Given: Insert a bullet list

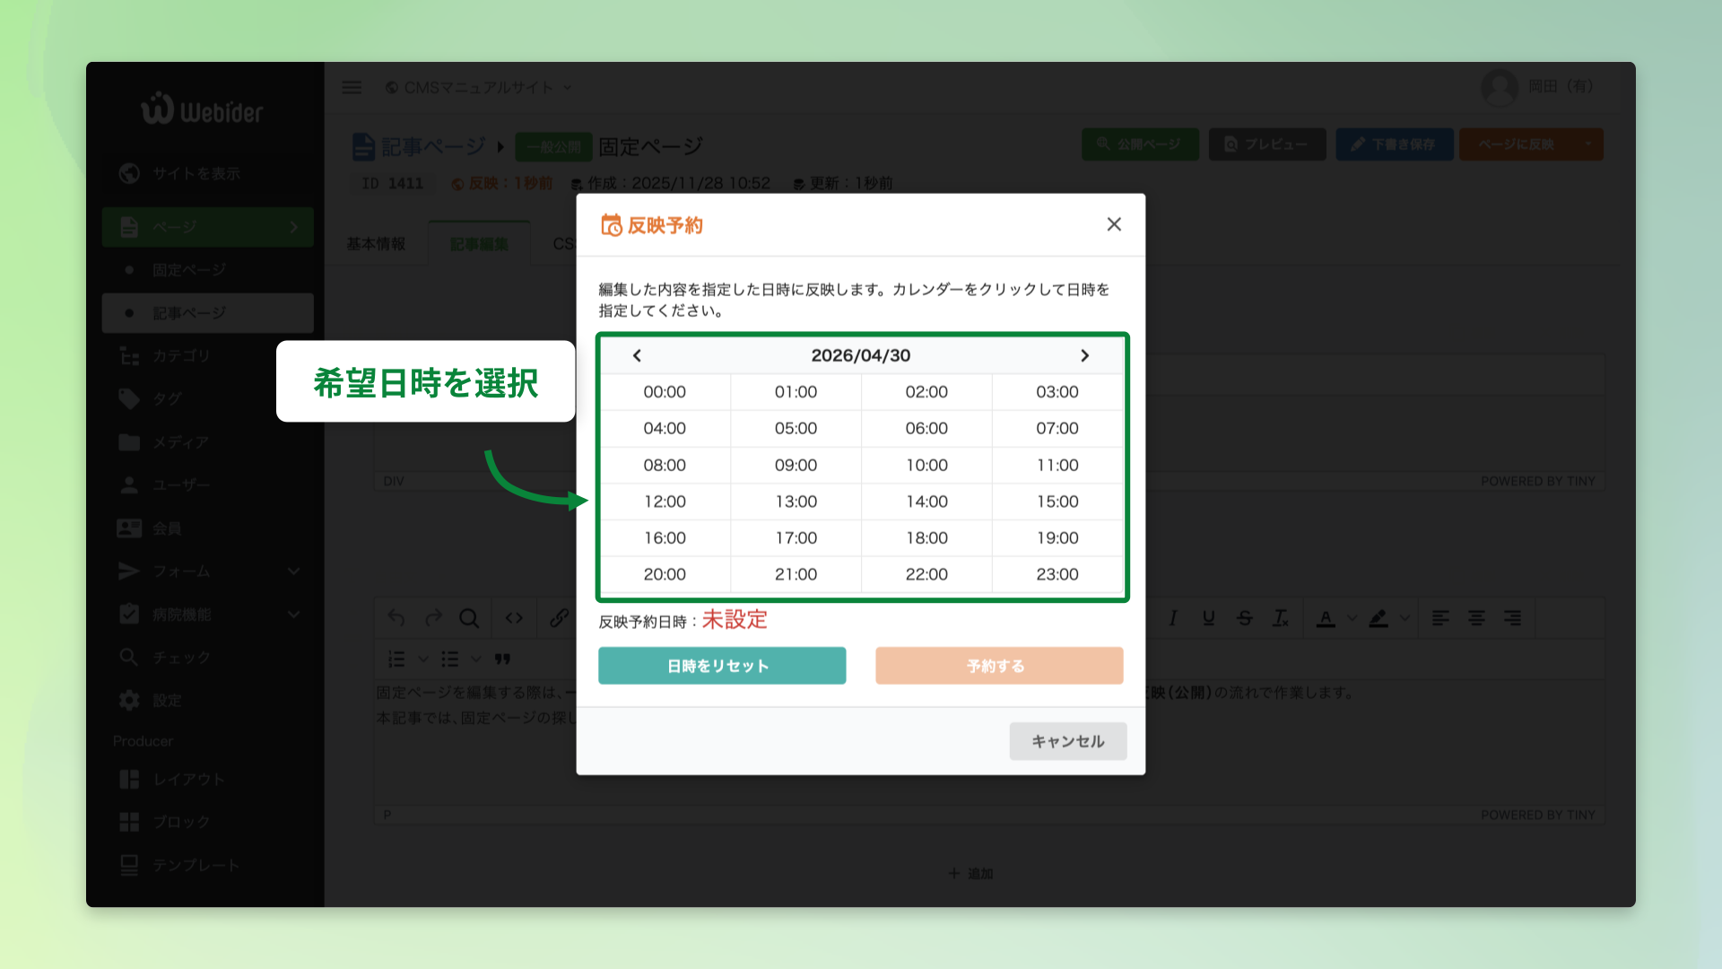Looking at the screenshot, I should pyautogui.click(x=449, y=659).
